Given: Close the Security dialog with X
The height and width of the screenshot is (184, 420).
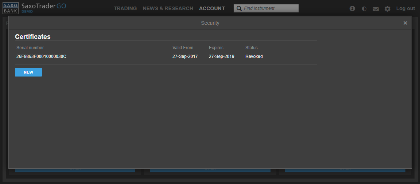Looking at the screenshot, I should pos(405,23).
